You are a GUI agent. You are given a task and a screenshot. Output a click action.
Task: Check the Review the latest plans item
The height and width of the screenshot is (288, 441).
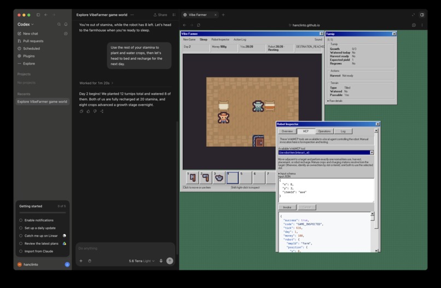21,244
